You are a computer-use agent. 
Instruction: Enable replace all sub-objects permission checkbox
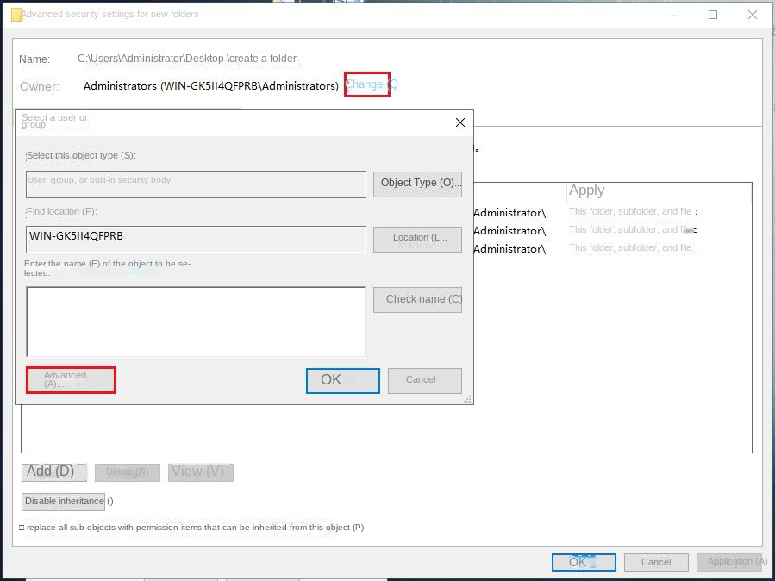[x=22, y=528]
